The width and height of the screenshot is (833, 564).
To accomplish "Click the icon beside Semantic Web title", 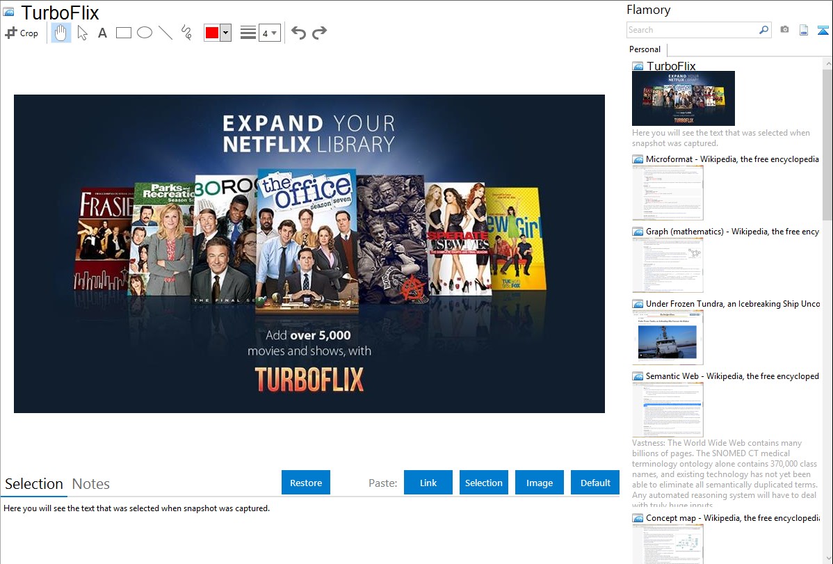I will (638, 376).
